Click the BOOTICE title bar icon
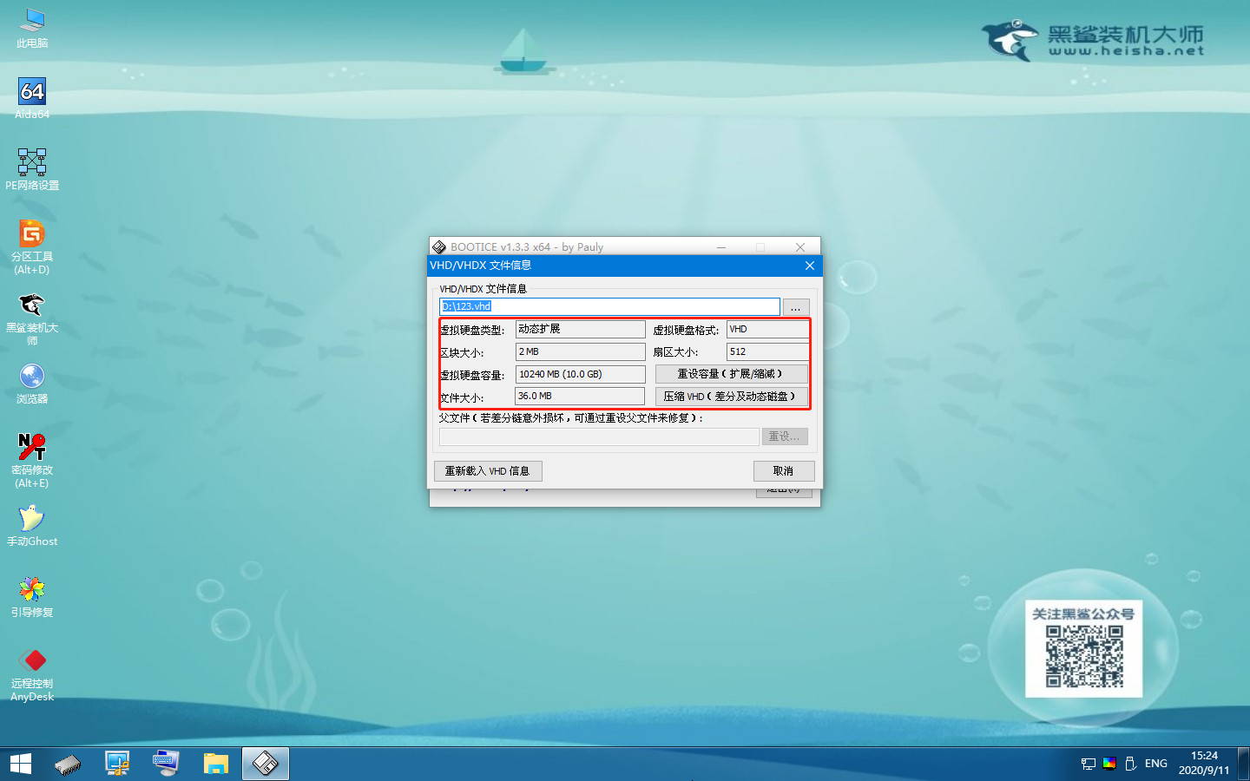This screenshot has height=781, width=1250. tap(439, 247)
